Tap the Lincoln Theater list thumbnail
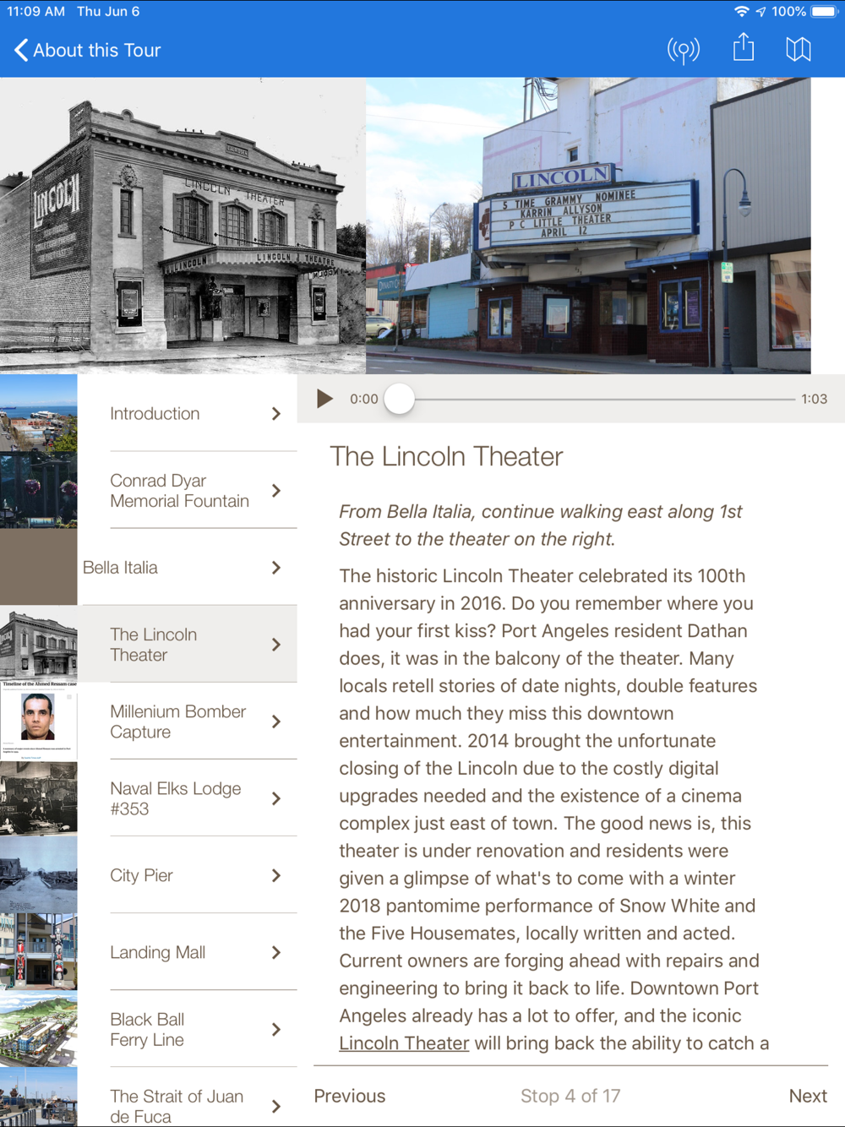This screenshot has width=845, height=1127. (x=39, y=644)
